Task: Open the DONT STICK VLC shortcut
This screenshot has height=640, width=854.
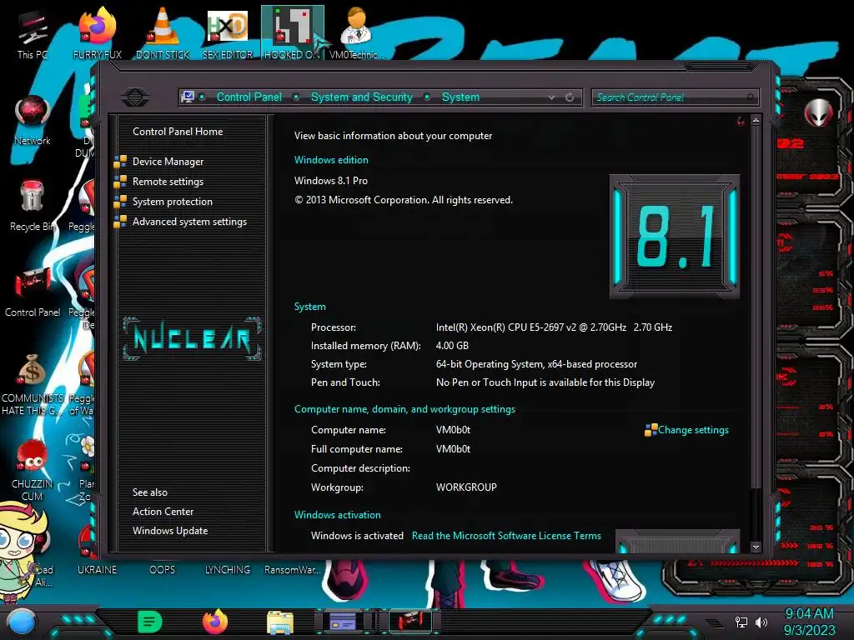Action: [x=163, y=32]
